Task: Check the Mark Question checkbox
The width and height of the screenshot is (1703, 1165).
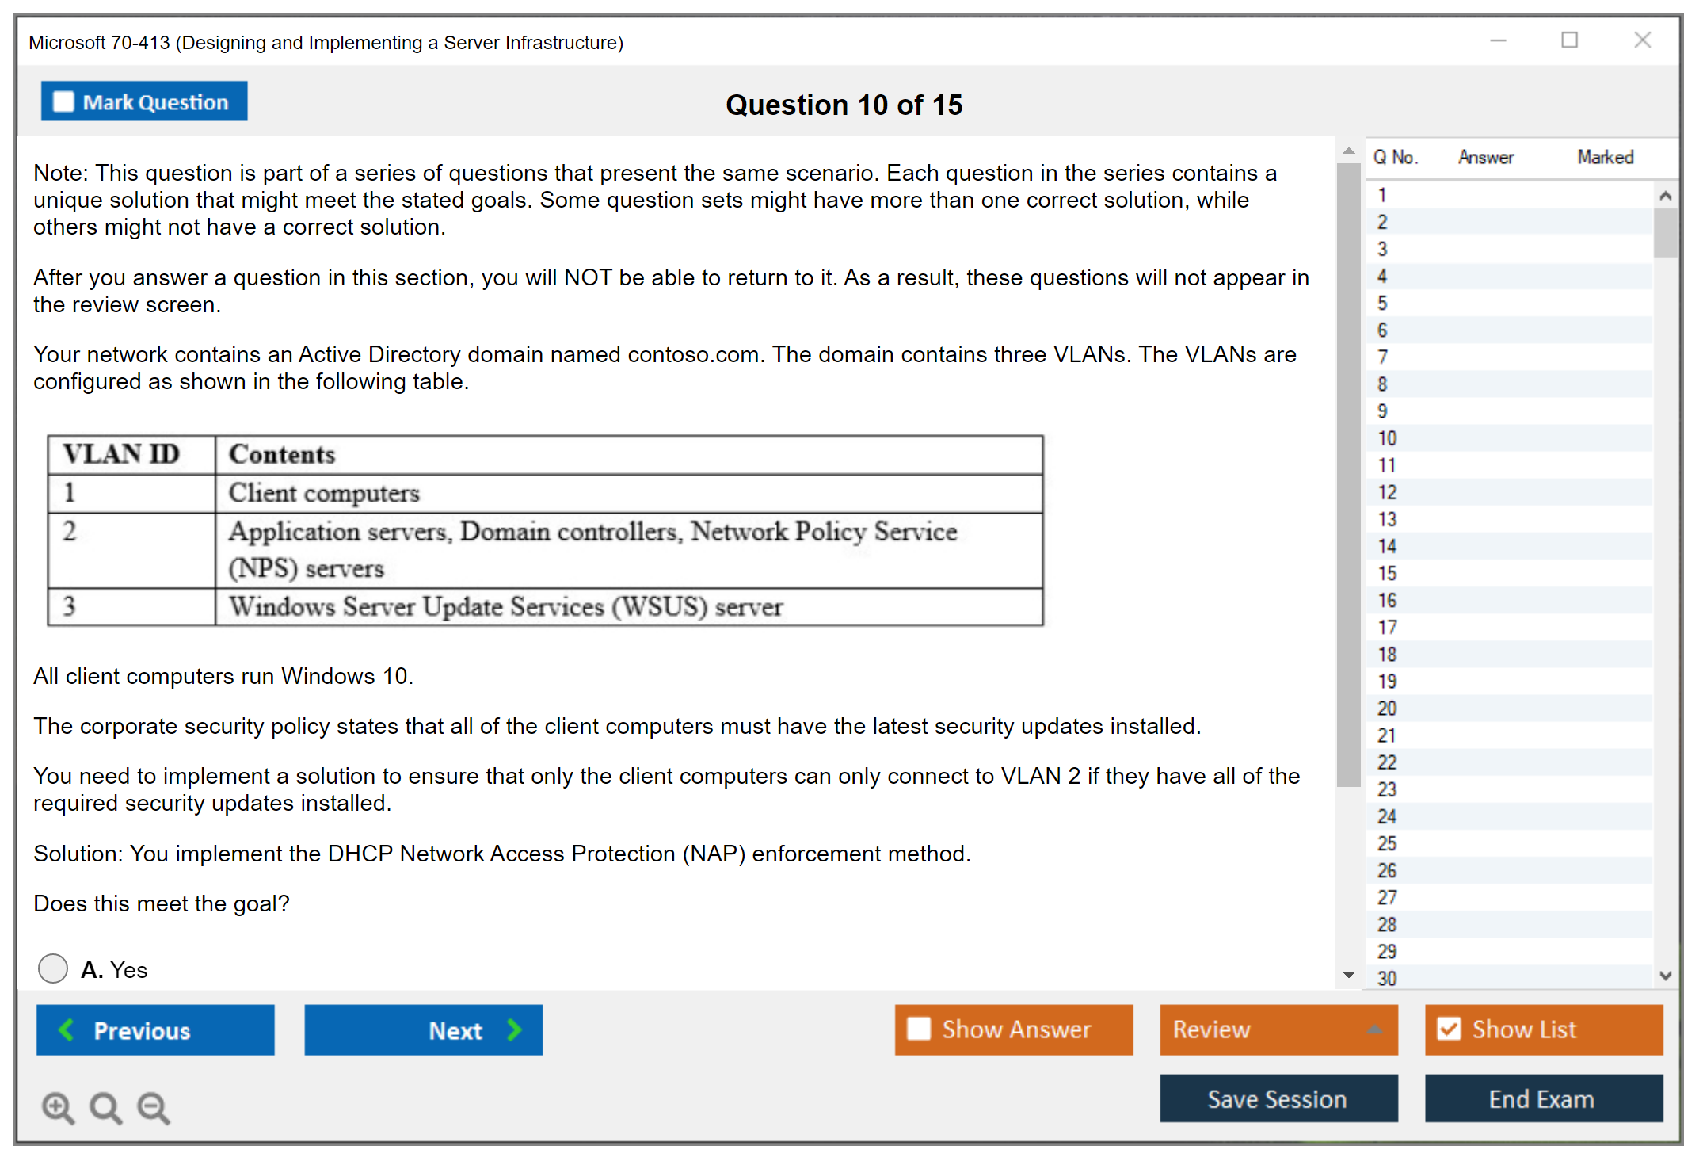Action: [x=63, y=101]
